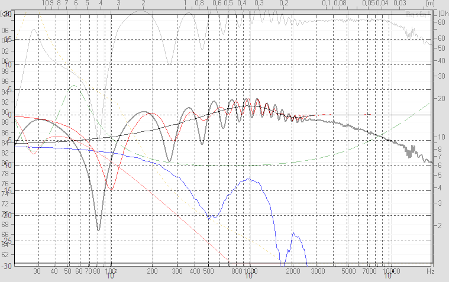Click the 400 frequency axis label

tap(195, 271)
